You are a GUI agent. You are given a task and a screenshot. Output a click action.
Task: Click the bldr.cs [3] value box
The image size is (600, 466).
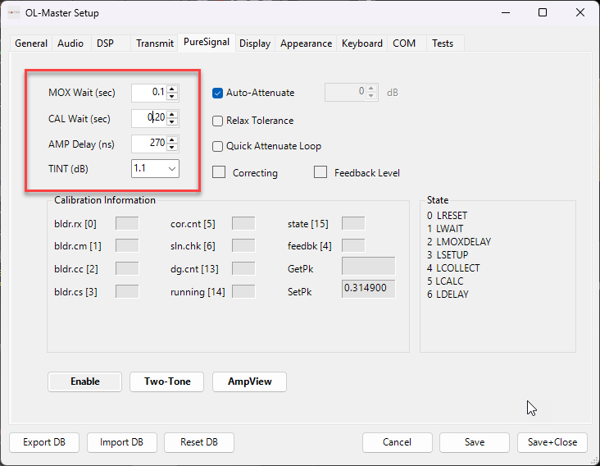127,291
